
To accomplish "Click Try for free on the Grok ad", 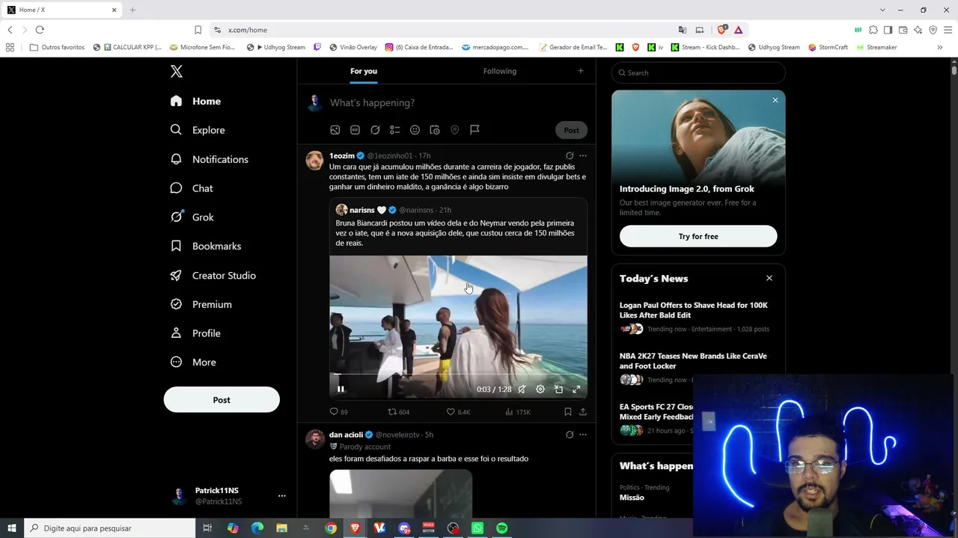I will click(698, 236).
